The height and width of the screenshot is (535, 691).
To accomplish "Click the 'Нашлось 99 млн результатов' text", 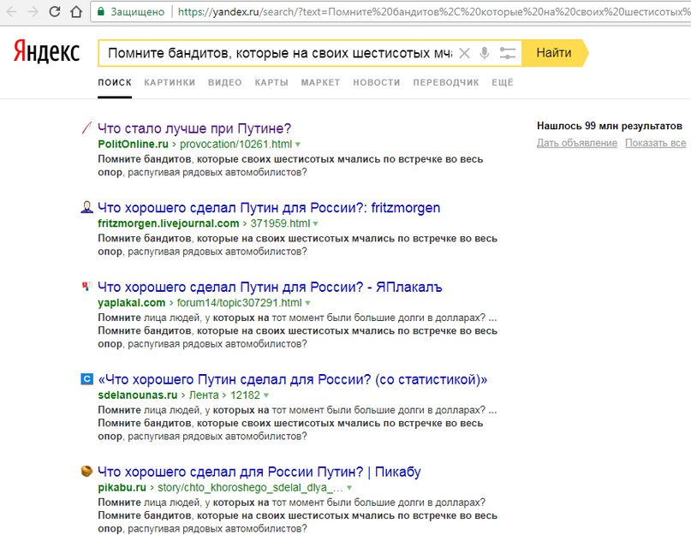I will pyautogui.click(x=610, y=126).
